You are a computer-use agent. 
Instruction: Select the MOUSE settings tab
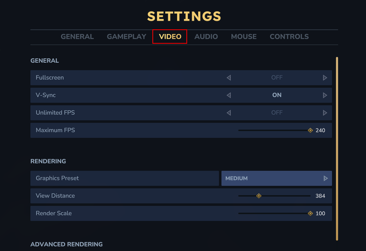click(x=244, y=37)
